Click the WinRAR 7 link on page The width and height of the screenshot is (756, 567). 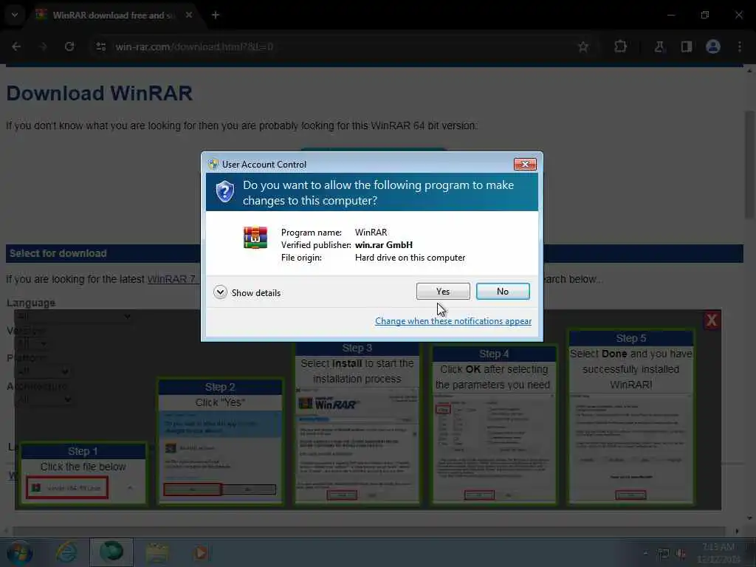coord(171,279)
